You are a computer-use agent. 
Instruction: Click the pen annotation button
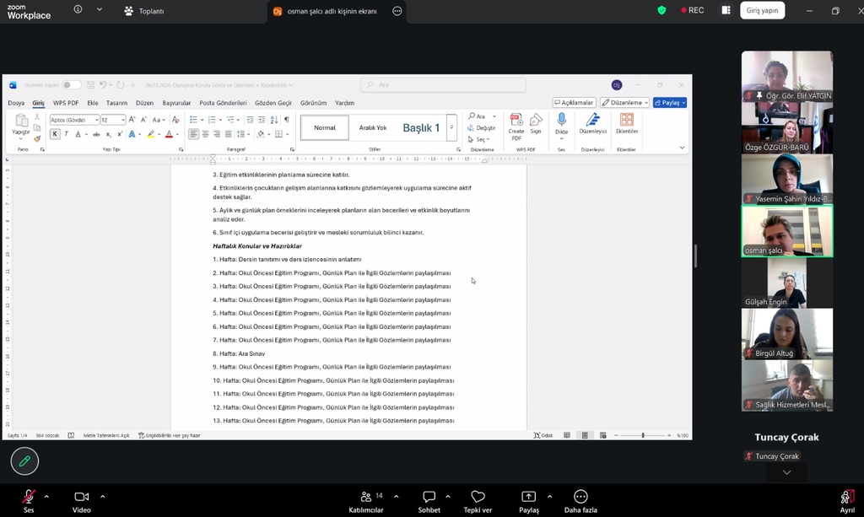(x=24, y=460)
